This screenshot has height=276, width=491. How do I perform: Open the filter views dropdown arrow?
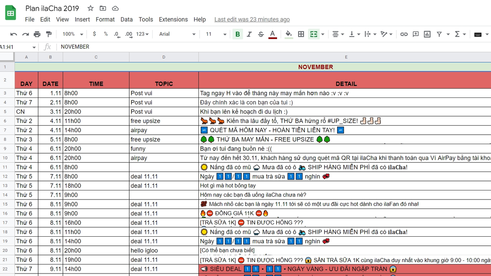[x=448, y=34]
